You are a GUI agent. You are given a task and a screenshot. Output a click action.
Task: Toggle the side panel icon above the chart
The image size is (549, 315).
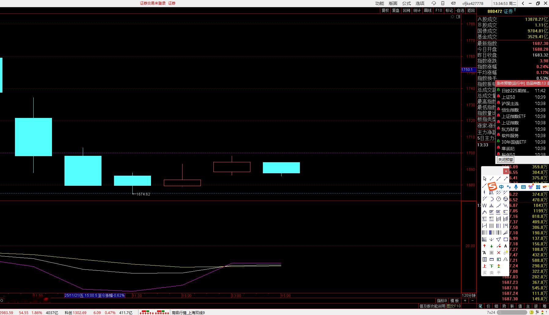(458, 17)
